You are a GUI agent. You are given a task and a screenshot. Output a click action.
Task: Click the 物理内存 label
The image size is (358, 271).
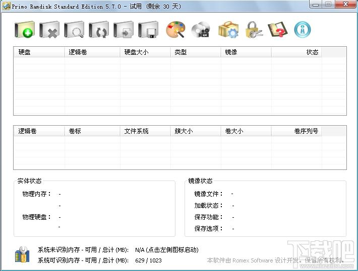(x=36, y=194)
